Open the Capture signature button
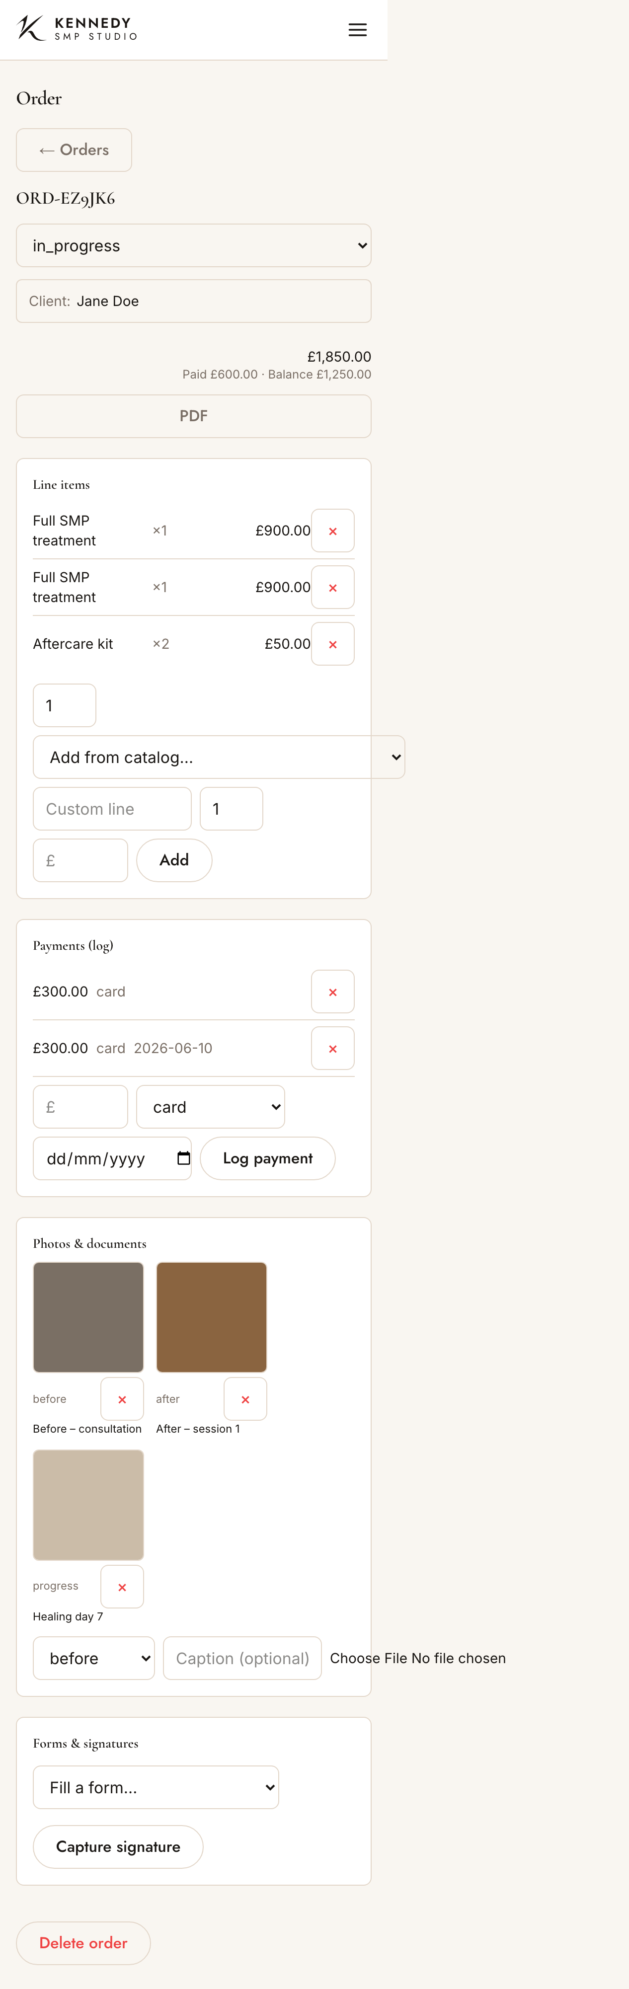This screenshot has width=629, height=1989. coord(118,1847)
